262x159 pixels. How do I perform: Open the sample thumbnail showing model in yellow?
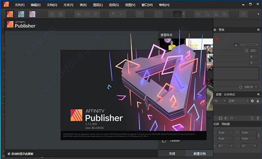[x=172, y=44]
